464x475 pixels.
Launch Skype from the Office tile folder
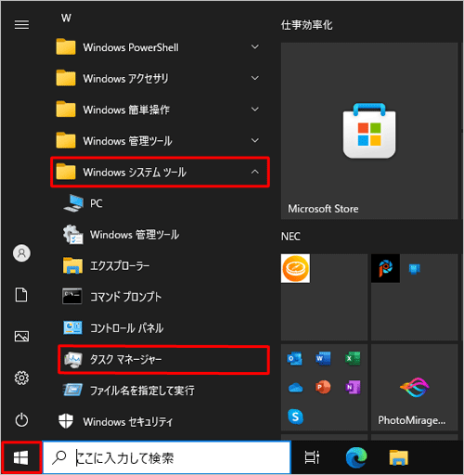pos(295,417)
